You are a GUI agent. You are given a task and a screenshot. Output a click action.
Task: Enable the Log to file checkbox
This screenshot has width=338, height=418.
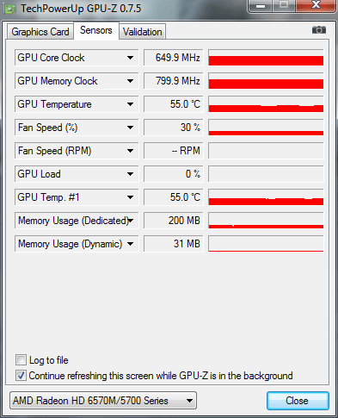click(x=21, y=360)
